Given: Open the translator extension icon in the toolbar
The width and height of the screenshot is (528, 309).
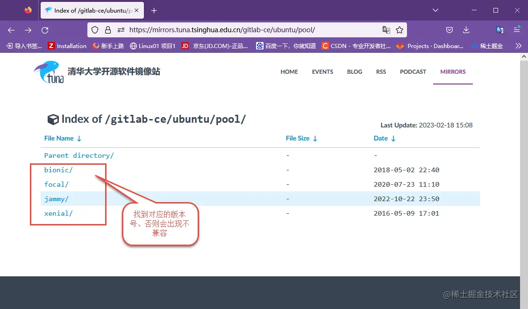Looking at the screenshot, I should [x=499, y=30].
